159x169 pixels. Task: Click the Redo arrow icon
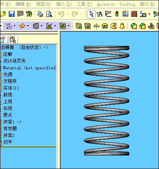click(x=75, y=14)
